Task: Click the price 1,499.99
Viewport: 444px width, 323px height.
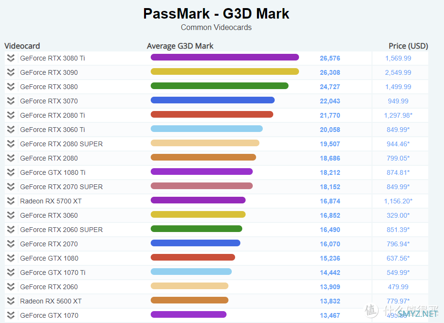Action: tap(398, 87)
